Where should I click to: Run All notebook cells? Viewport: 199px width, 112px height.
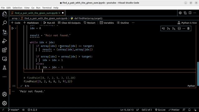tap(49, 23)
